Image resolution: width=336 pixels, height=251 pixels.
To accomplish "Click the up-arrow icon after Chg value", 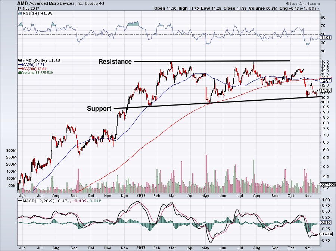I will (318, 9).
